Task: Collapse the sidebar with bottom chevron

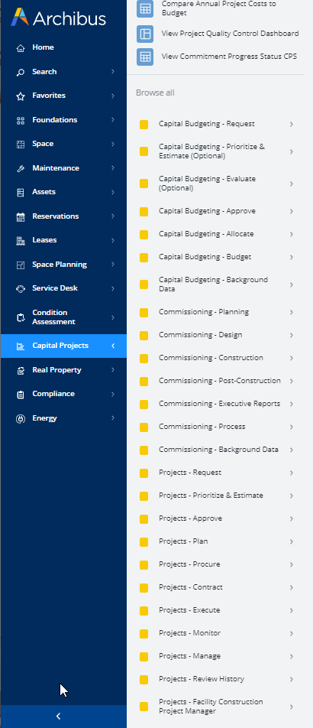Action: [x=59, y=717]
